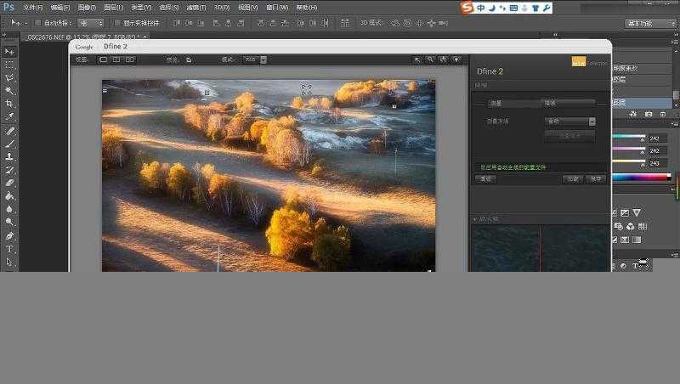Click the Sogou input method S icon
Image resolution: width=680 pixels, height=384 pixels.
point(467,8)
